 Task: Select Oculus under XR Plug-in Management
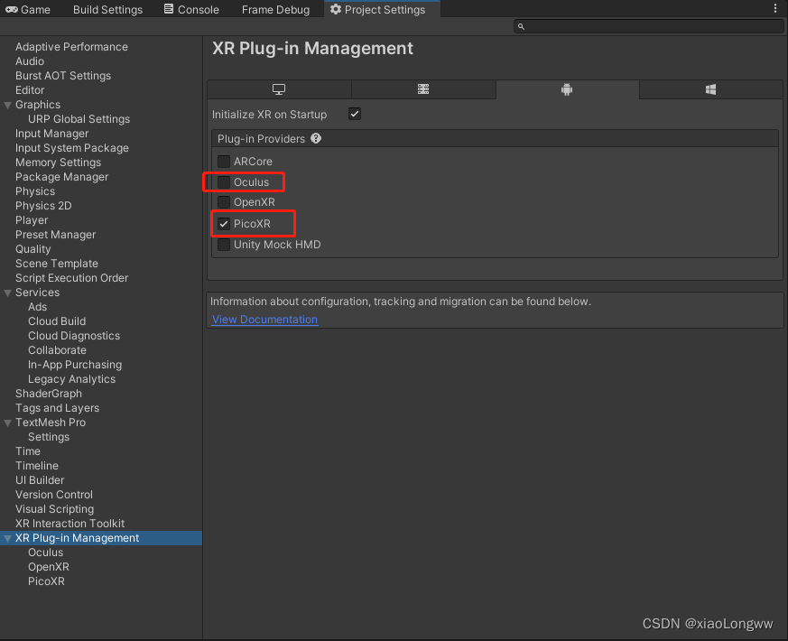46,553
